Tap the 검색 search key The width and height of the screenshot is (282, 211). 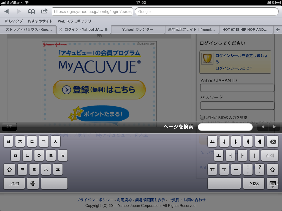pos(270,156)
